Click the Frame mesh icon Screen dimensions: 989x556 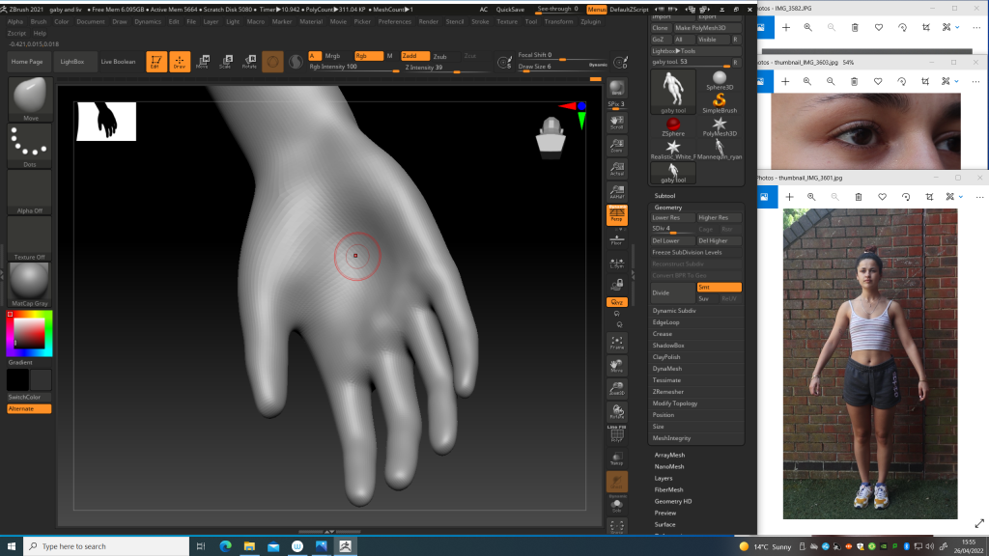616,342
